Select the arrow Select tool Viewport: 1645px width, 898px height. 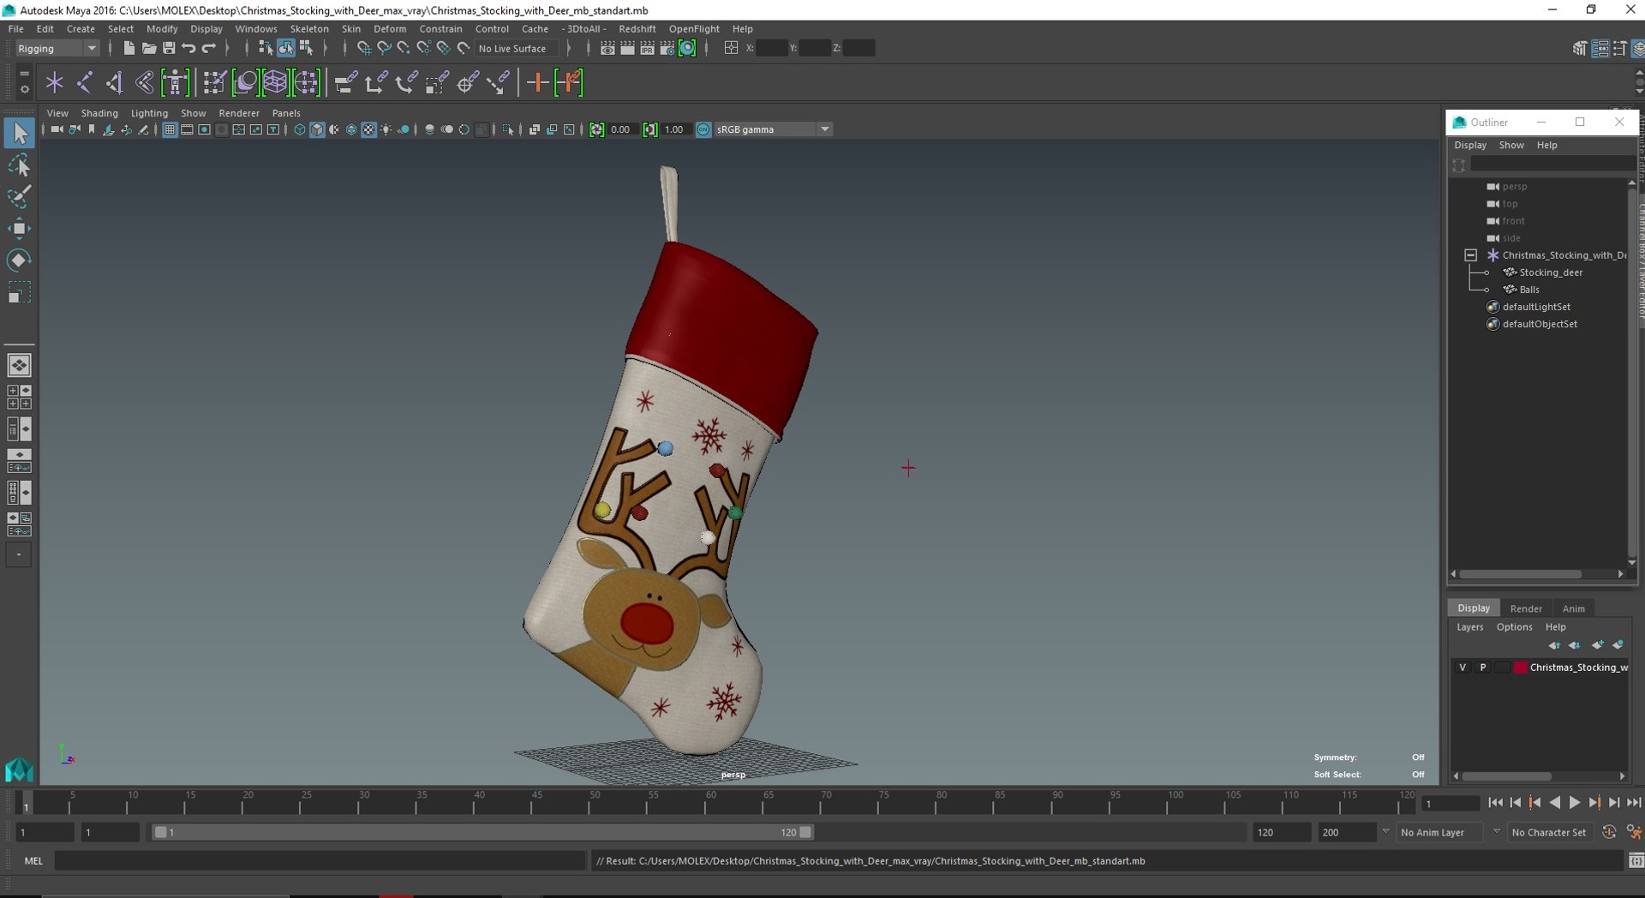click(x=19, y=133)
